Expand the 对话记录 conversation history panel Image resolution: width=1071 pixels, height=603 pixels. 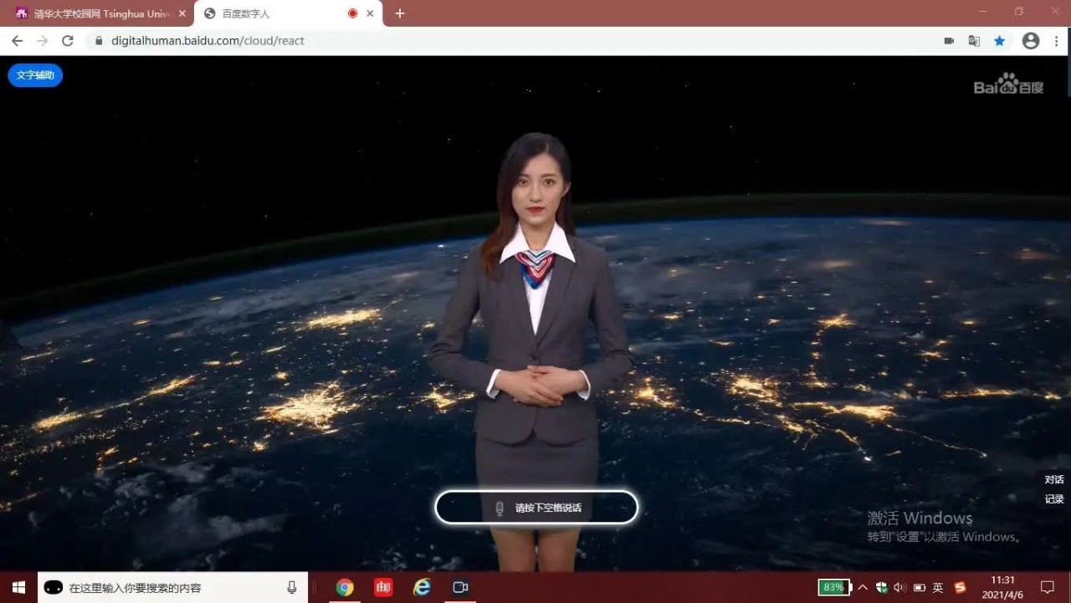pos(1053,489)
